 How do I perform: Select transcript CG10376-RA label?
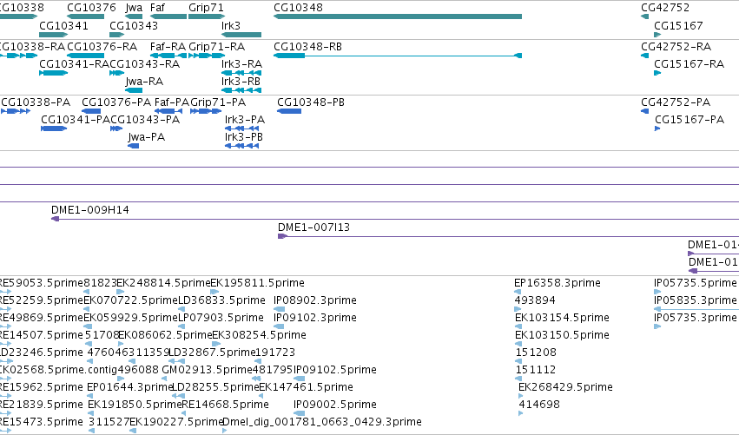click(x=102, y=47)
